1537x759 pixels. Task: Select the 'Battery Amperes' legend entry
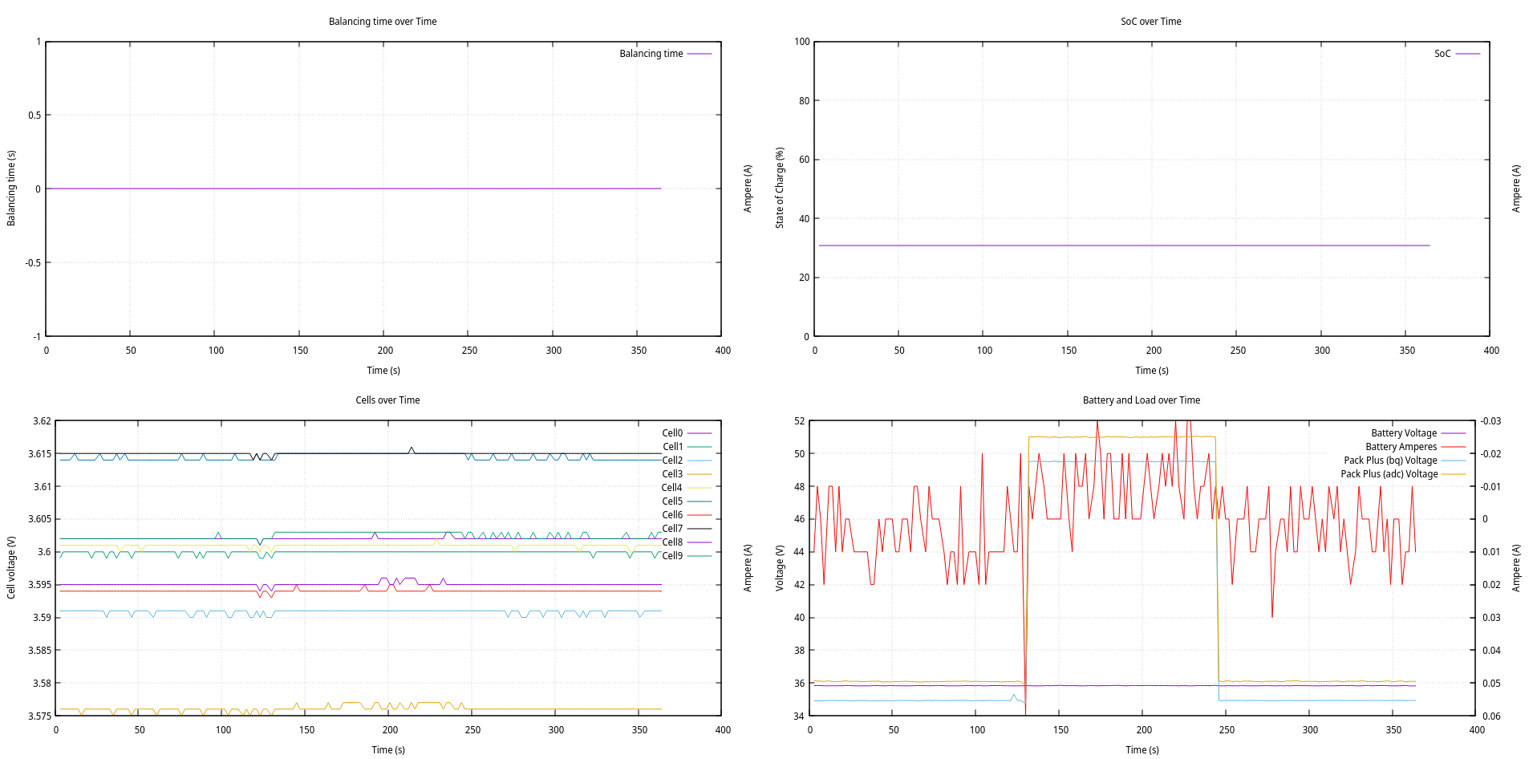[x=1415, y=447]
